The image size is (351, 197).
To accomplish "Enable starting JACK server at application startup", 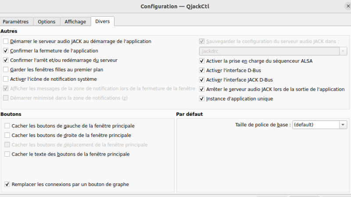I will pyautogui.click(x=6, y=41).
